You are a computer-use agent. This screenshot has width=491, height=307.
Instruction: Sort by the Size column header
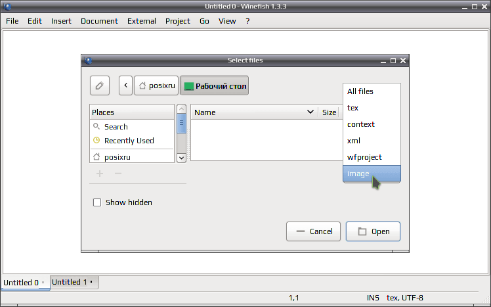tap(329, 112)
